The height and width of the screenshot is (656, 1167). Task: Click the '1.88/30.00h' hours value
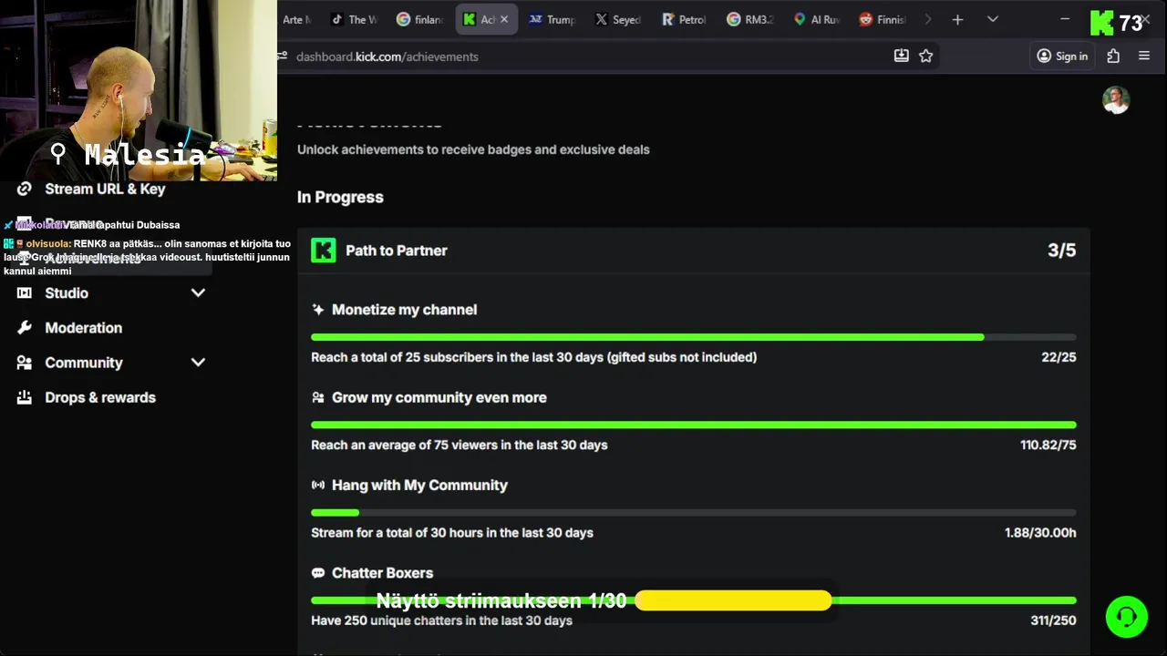(x=1040, y=533)
